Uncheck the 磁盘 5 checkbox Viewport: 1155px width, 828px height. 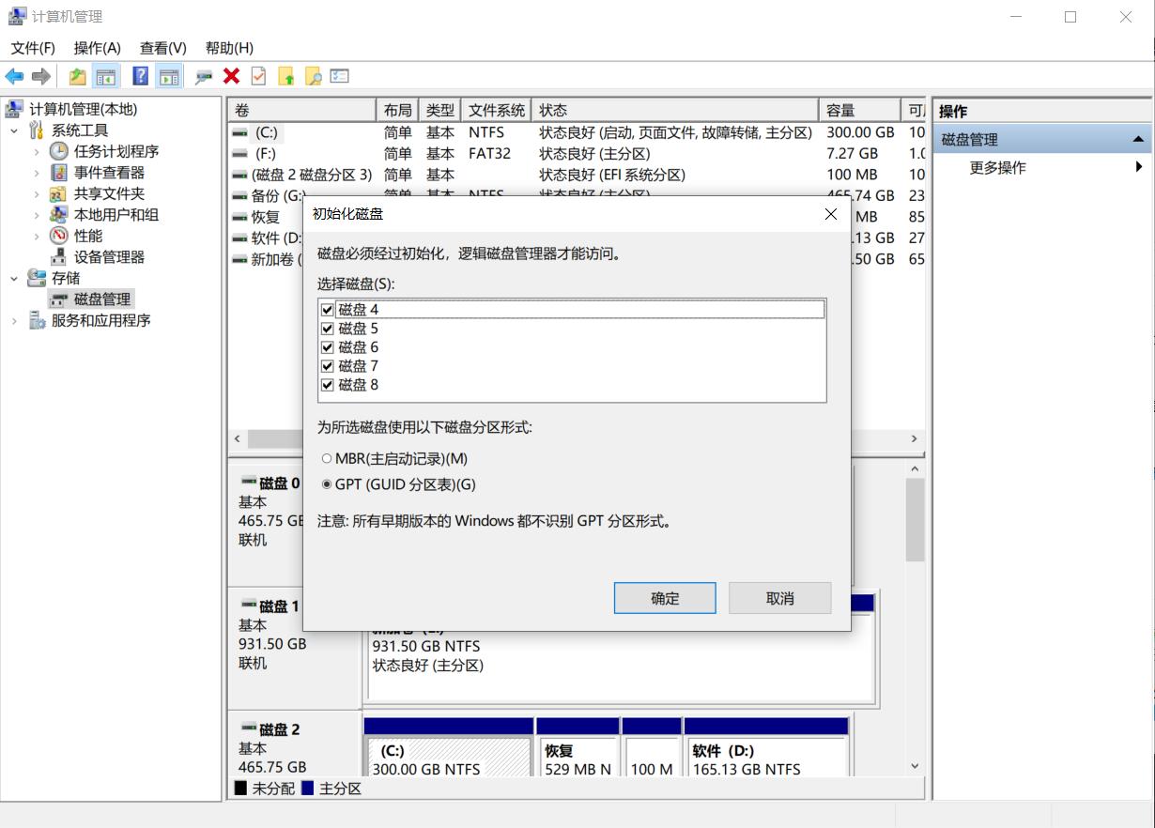tap(328, 328)
